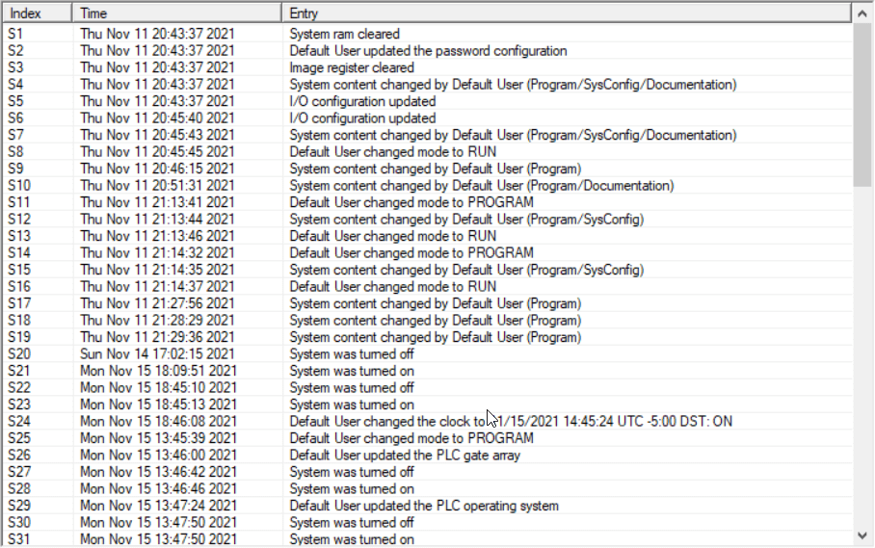Select the password configuration entry S2
The width and height of the screenshot is (875, 548).
click(428, 51)
